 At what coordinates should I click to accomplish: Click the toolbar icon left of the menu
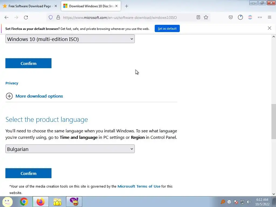(x=260, y=17)
